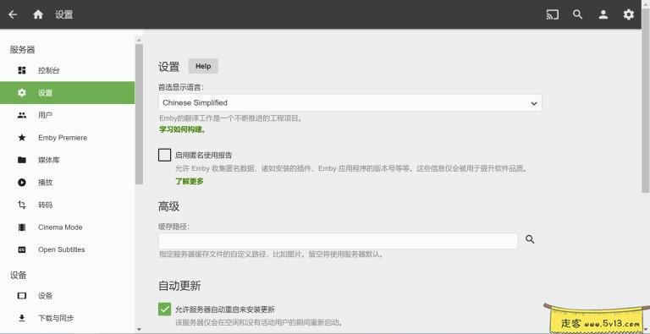This screenshot has height=334, width=650.
Task: Open the 播放 settings entry
Action: pyautogui.click(x=67, y=183)
